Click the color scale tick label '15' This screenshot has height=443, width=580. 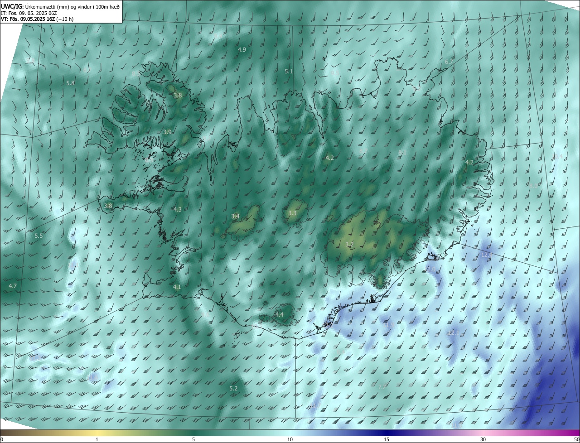point(387,439)
